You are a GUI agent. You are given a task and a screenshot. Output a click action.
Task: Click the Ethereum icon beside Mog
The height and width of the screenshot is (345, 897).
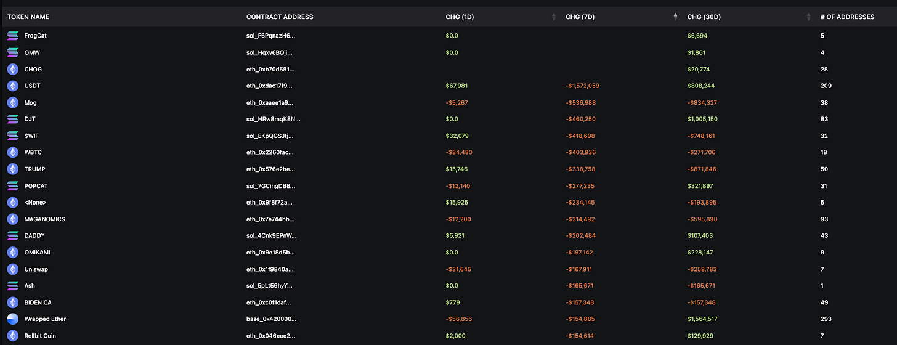[12, 102]
